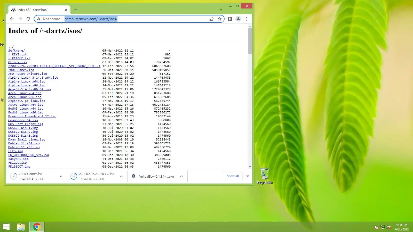Click the EN_WIN2000_PRO_SP4.ISO link
413x232 pixels.
pyautogui.click(x=28, y=155)
